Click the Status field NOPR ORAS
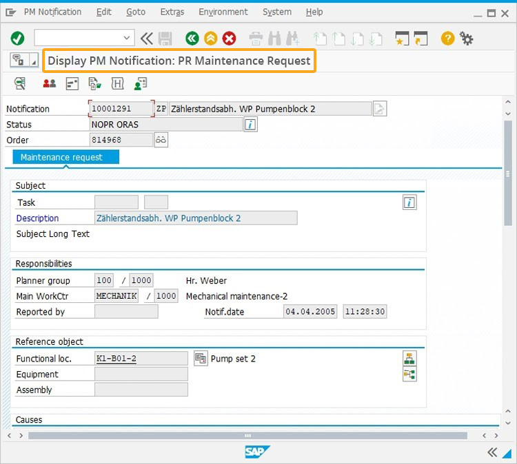Screen dimensions: 517x464 point(166,125)
